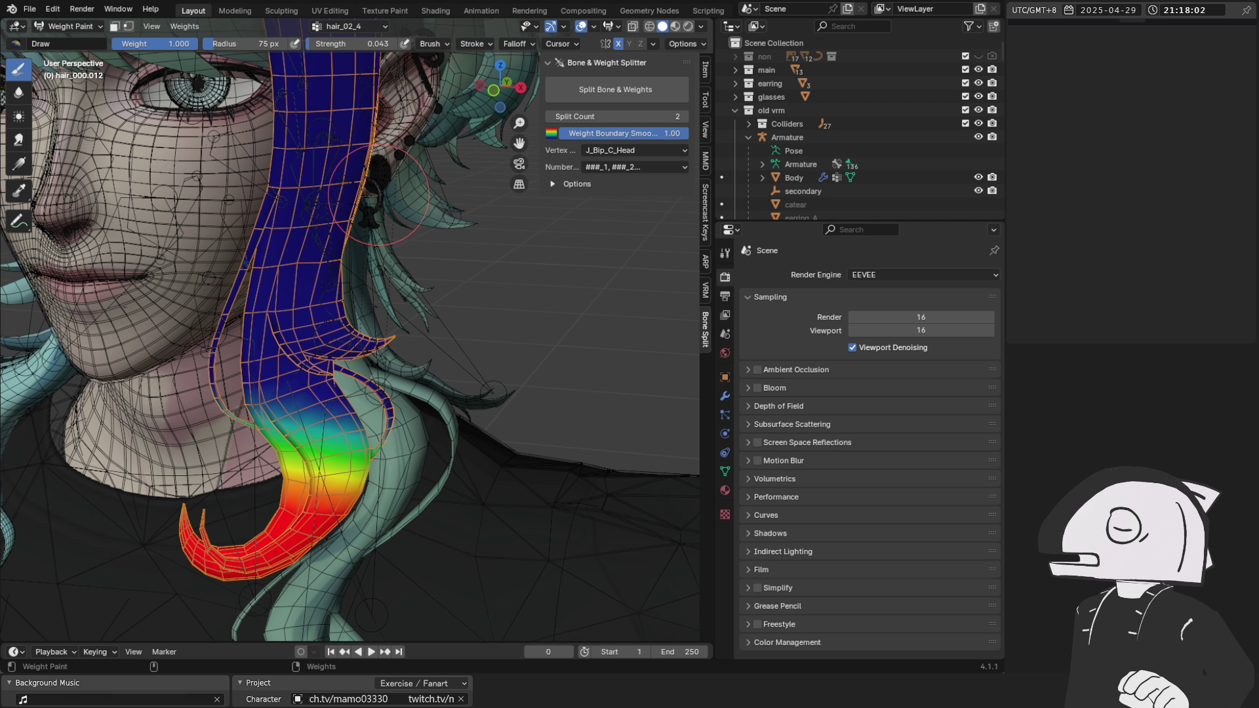Screen dimensions: 1259x708
Task: Select the Draw weight paint tool
Action: pos(18,69)
